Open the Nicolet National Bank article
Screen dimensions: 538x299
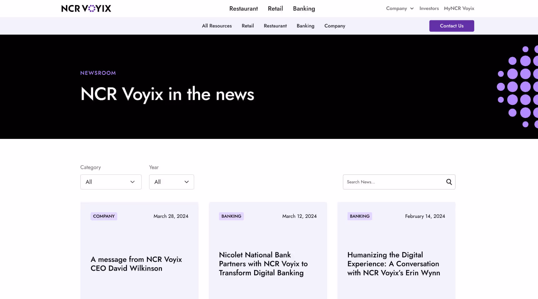pos(263,264)
